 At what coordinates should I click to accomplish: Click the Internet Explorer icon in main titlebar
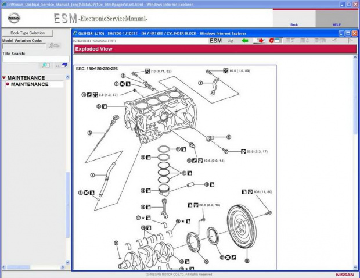pos(4,4)
